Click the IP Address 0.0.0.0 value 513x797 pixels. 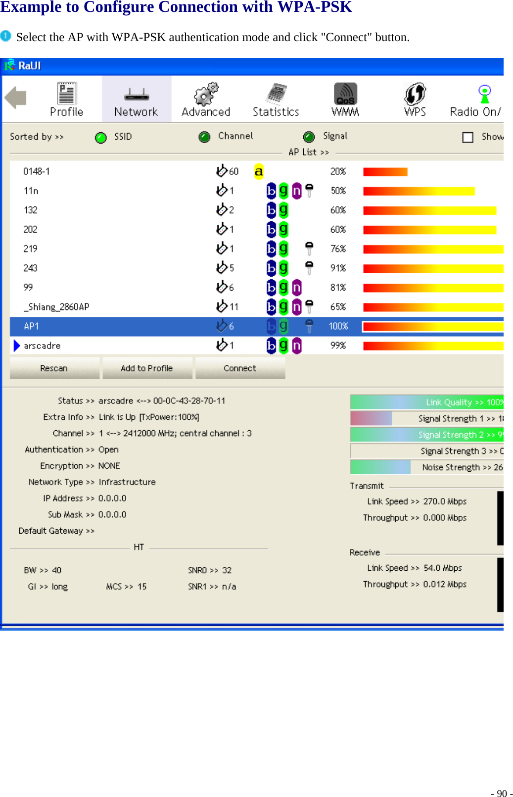[112, 498]
